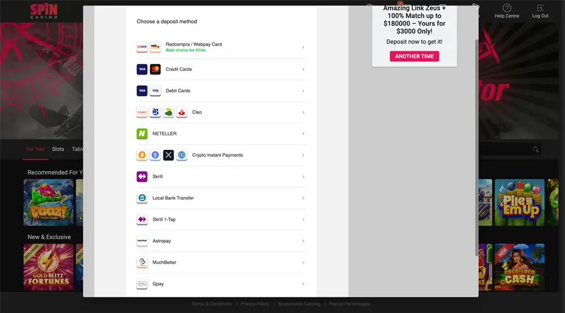Click the dark blue Visa icon beside Debit Cards

142,90
